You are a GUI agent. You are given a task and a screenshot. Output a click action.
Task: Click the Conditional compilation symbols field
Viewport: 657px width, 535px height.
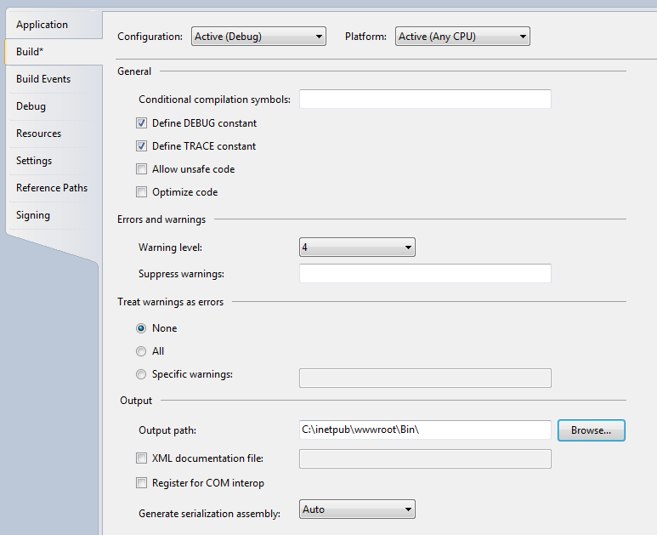(x=425, y=100)
